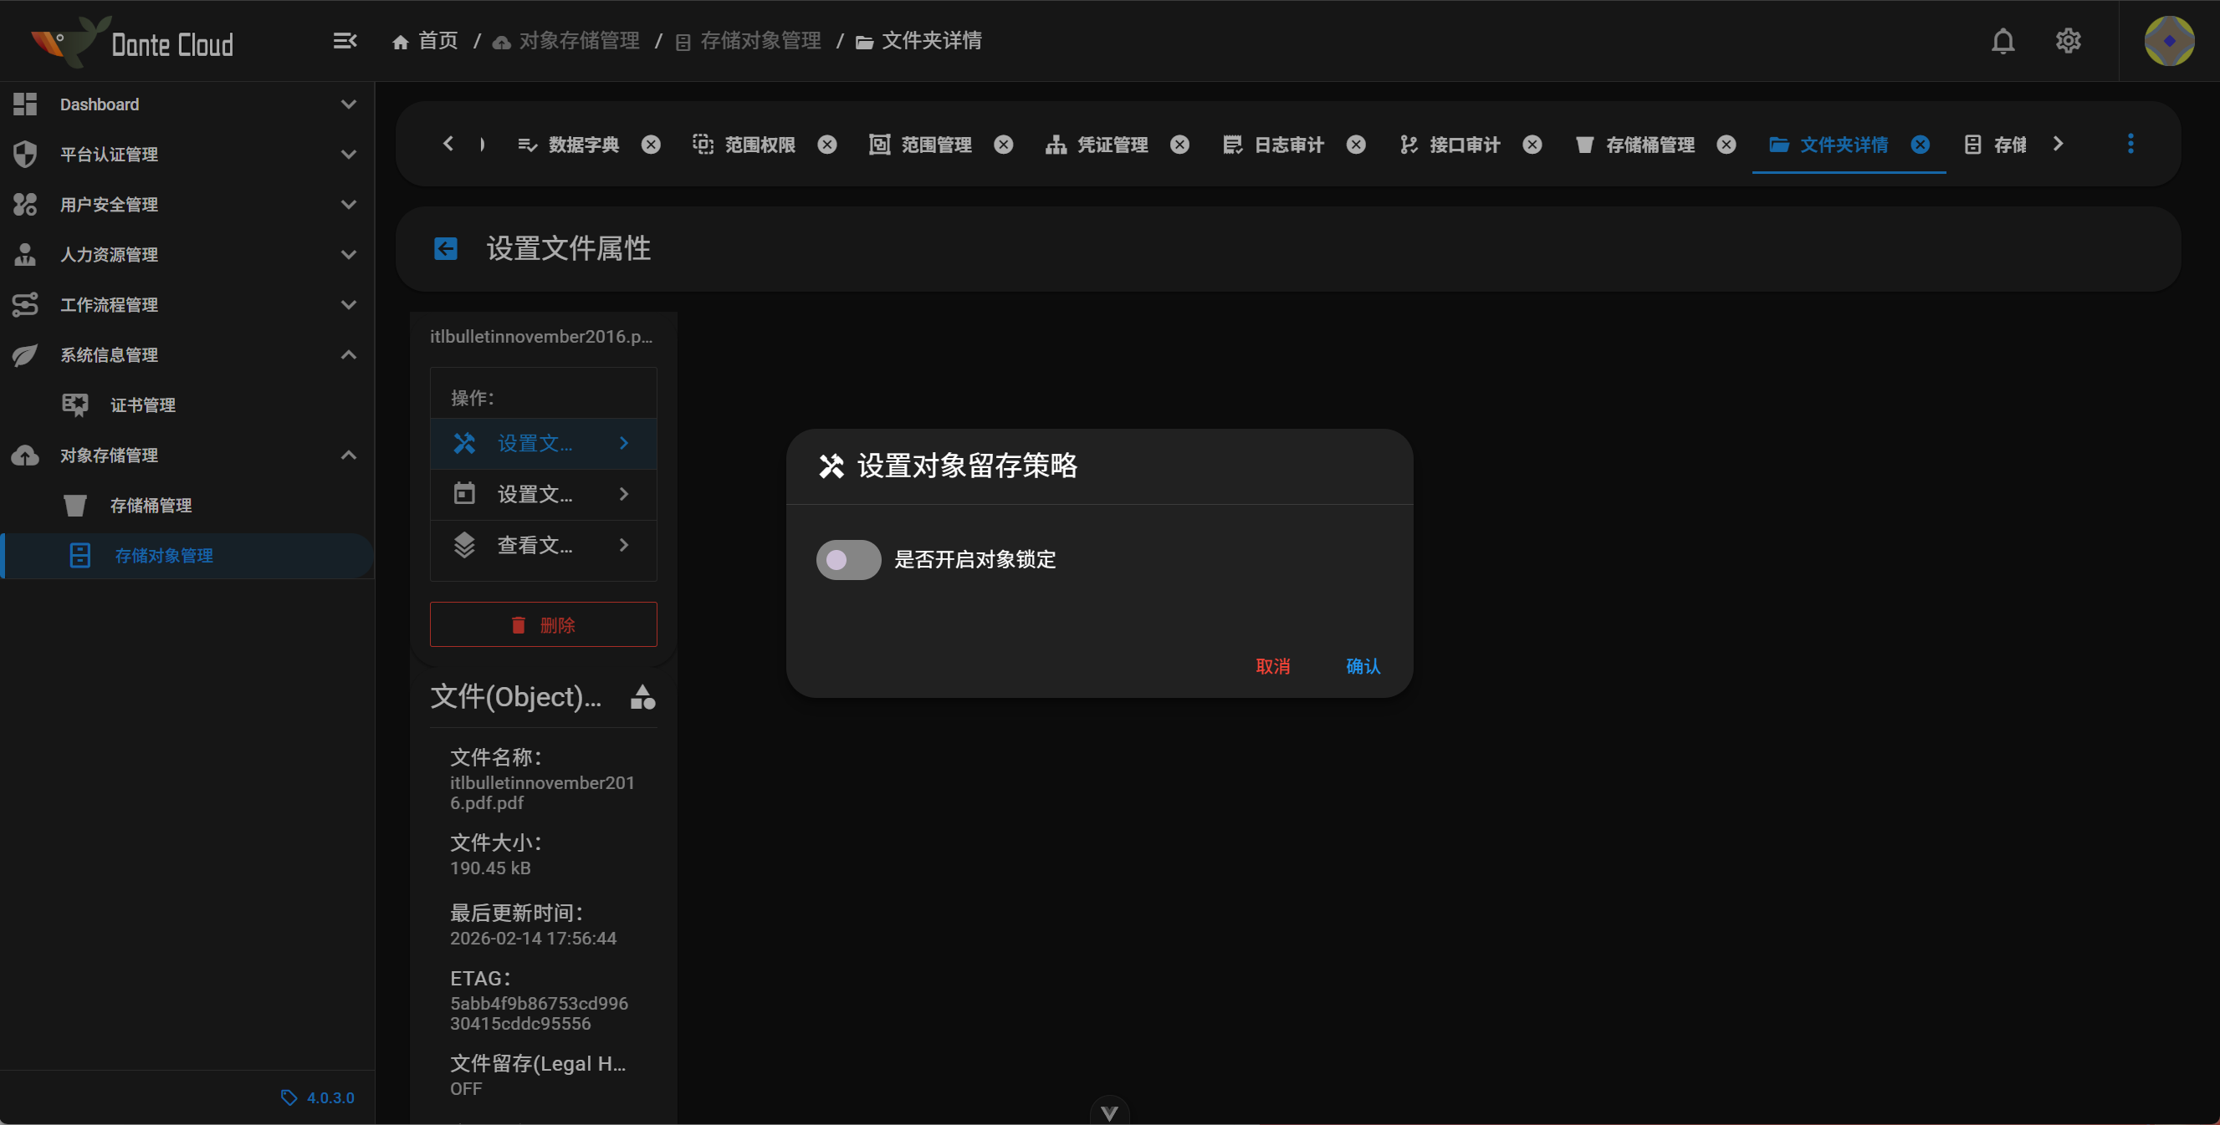
Task: Click the calendar icon action in 操作 list
Action: click(x=464, y=494)
